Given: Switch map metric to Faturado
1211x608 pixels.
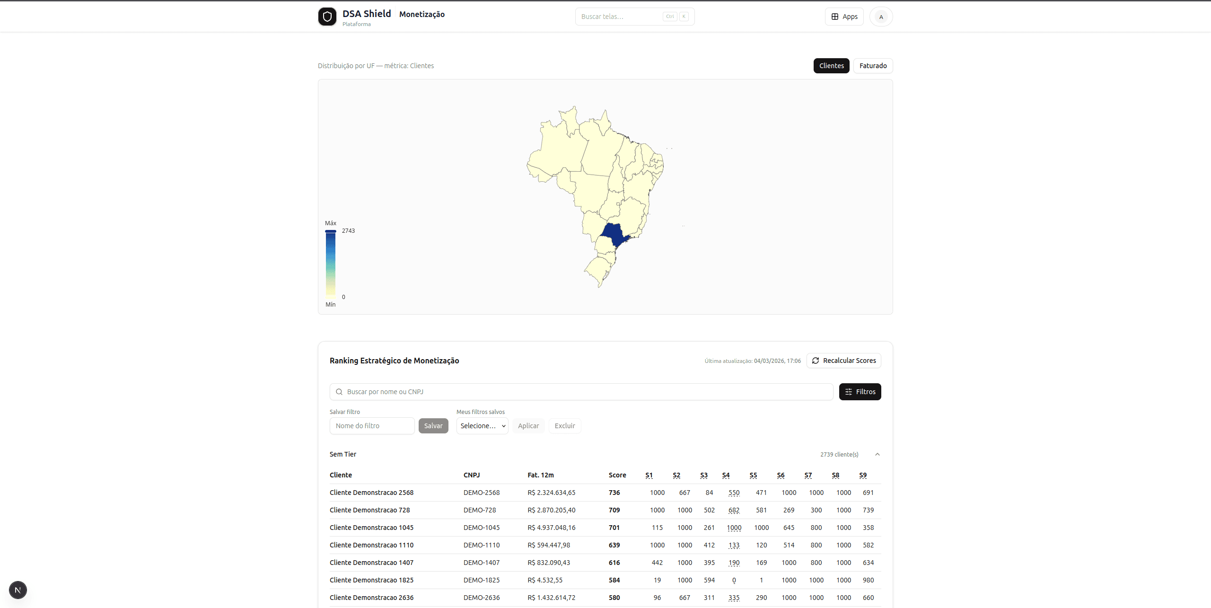Looking at the screenshot, I should (x=873, y=66).
